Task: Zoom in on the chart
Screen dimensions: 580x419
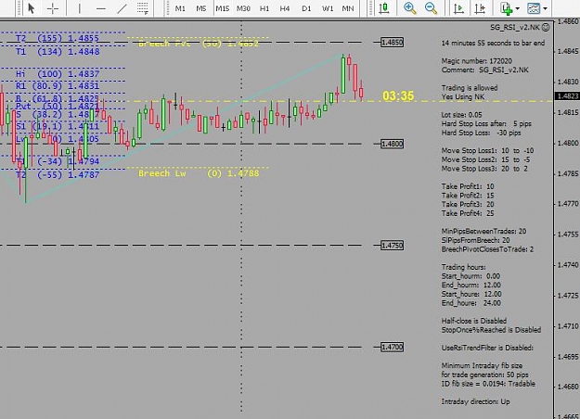Action: click(x=410, y=8)
